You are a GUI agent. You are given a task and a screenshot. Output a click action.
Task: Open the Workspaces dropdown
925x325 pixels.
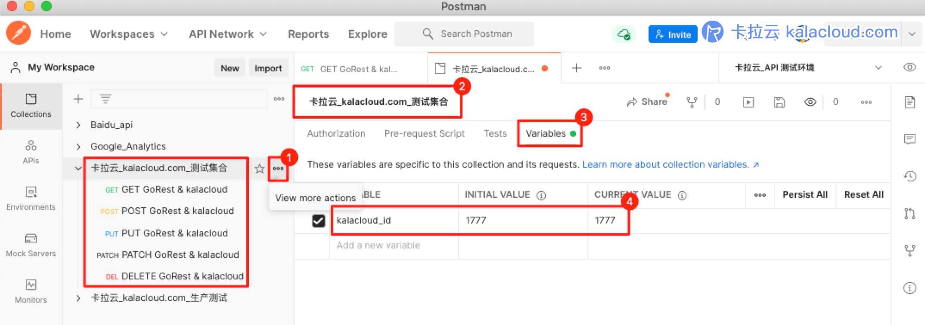[x=128, y=34]
